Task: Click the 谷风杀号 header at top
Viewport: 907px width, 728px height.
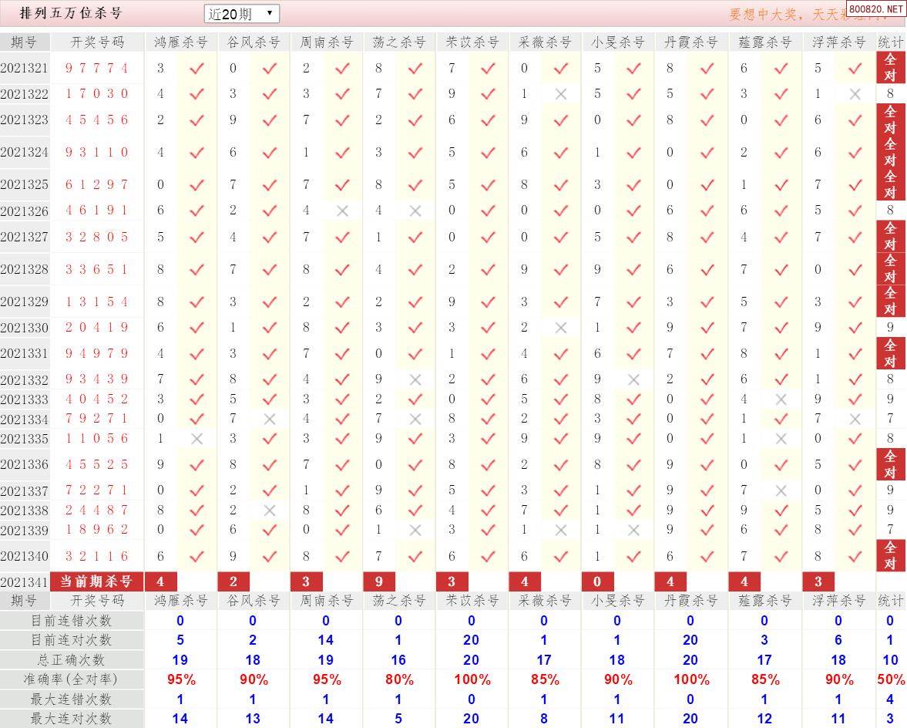Action: (254, 42)
